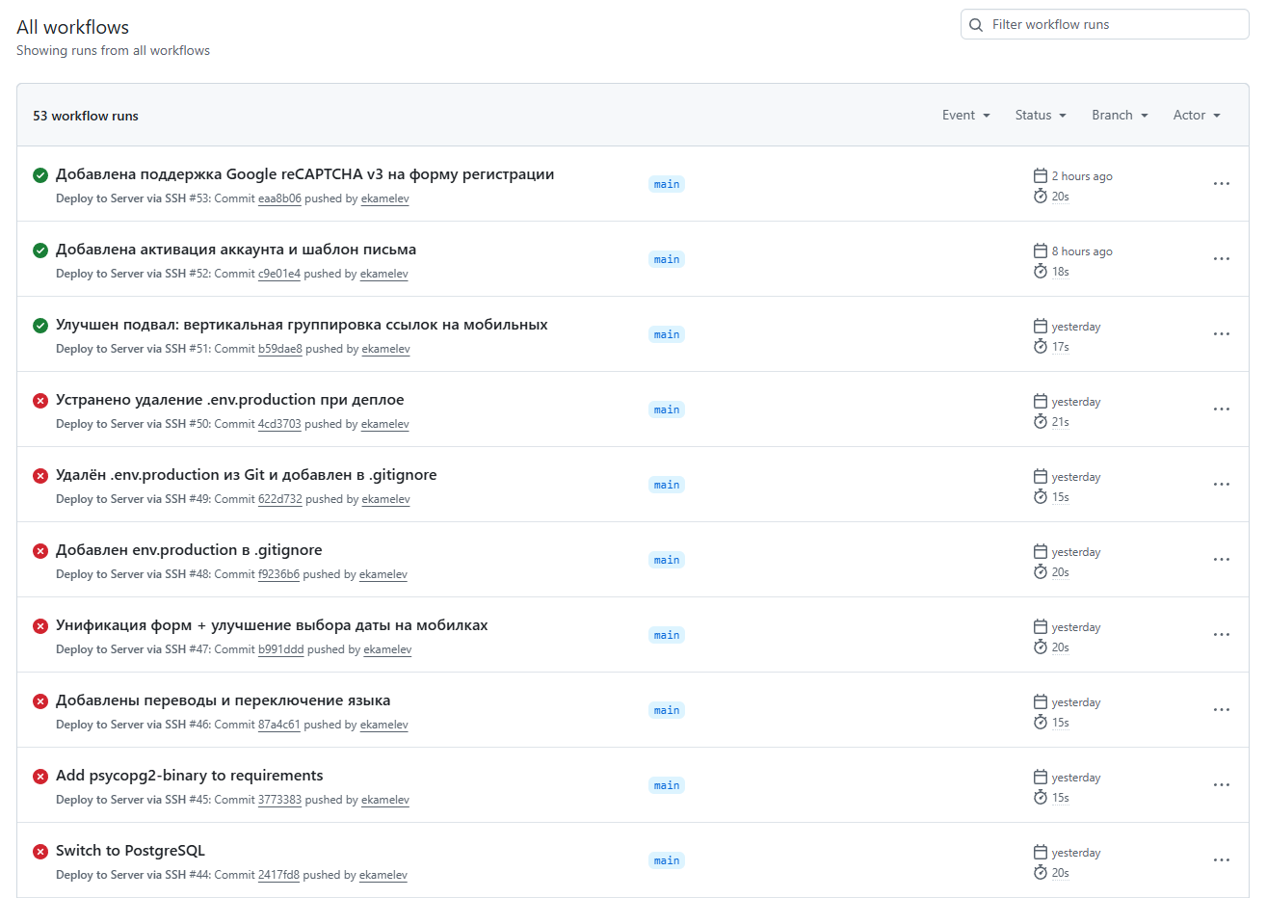Click the calendar icon beside 2 hours ago
The width and height of the screenshot is (1266, 898).
(1041, 175)
